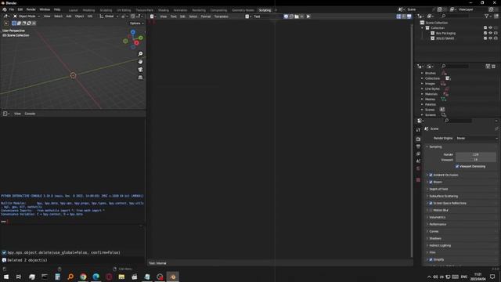This screenshot has height=282, width=501.
Task: Click the outliner search field
Action: (x=456, y=16)
